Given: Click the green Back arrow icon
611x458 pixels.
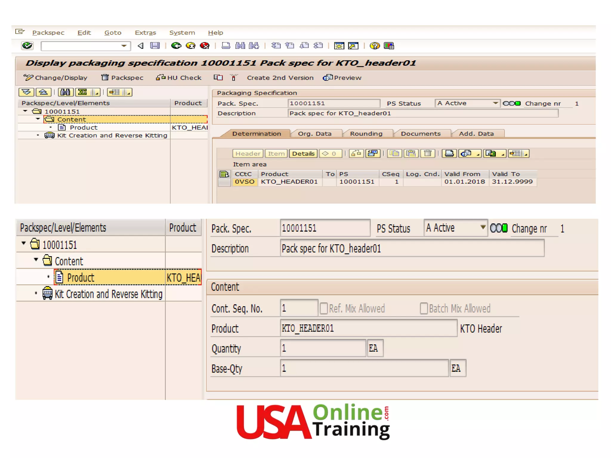Looking at the screenshot, I should click(x=176, y=46).
